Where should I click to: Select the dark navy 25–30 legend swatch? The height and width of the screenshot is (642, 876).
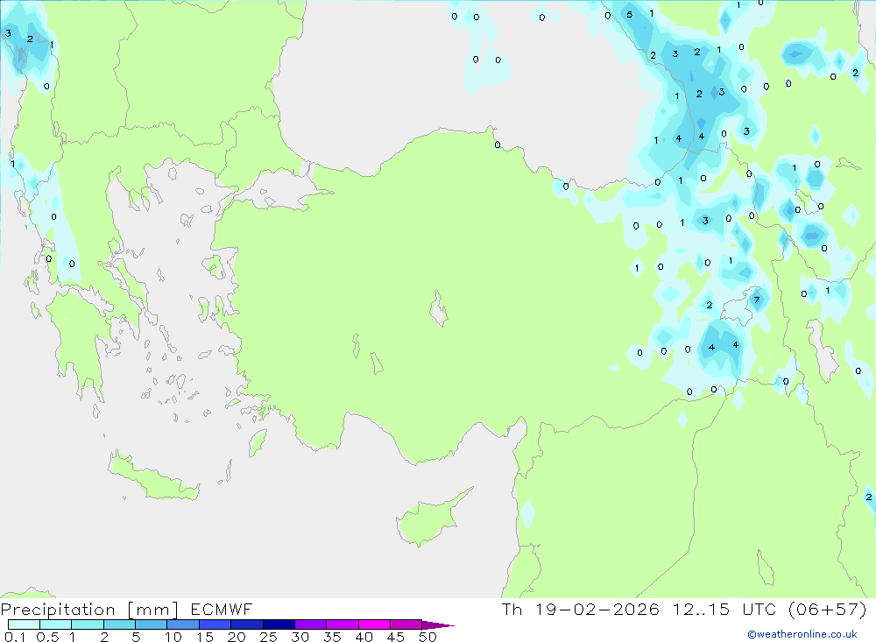click(279, 624)
